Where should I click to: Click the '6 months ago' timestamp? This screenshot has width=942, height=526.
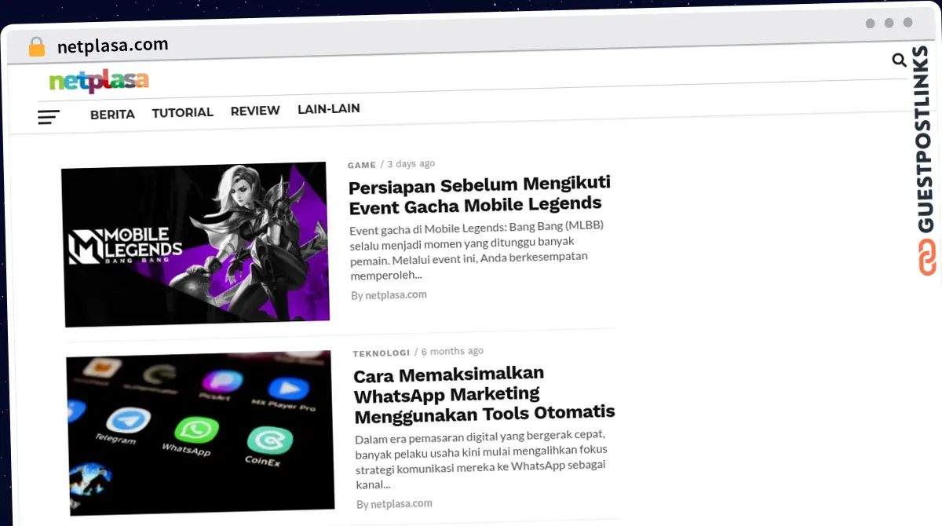[x=453, y=351]
